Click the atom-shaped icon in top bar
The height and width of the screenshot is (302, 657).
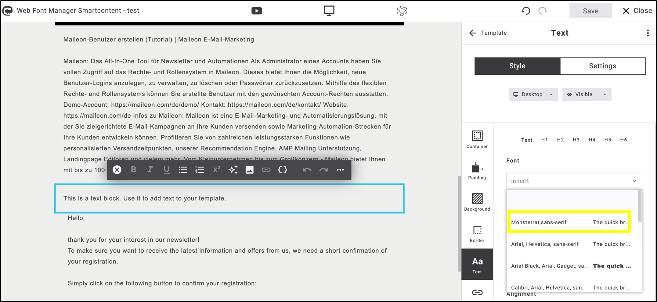[402, 11]
